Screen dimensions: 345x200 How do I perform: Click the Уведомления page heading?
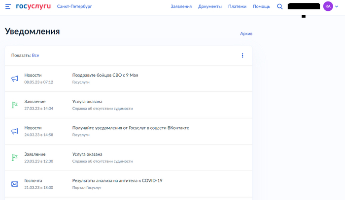pyautogui.click(x=33, y=31)
